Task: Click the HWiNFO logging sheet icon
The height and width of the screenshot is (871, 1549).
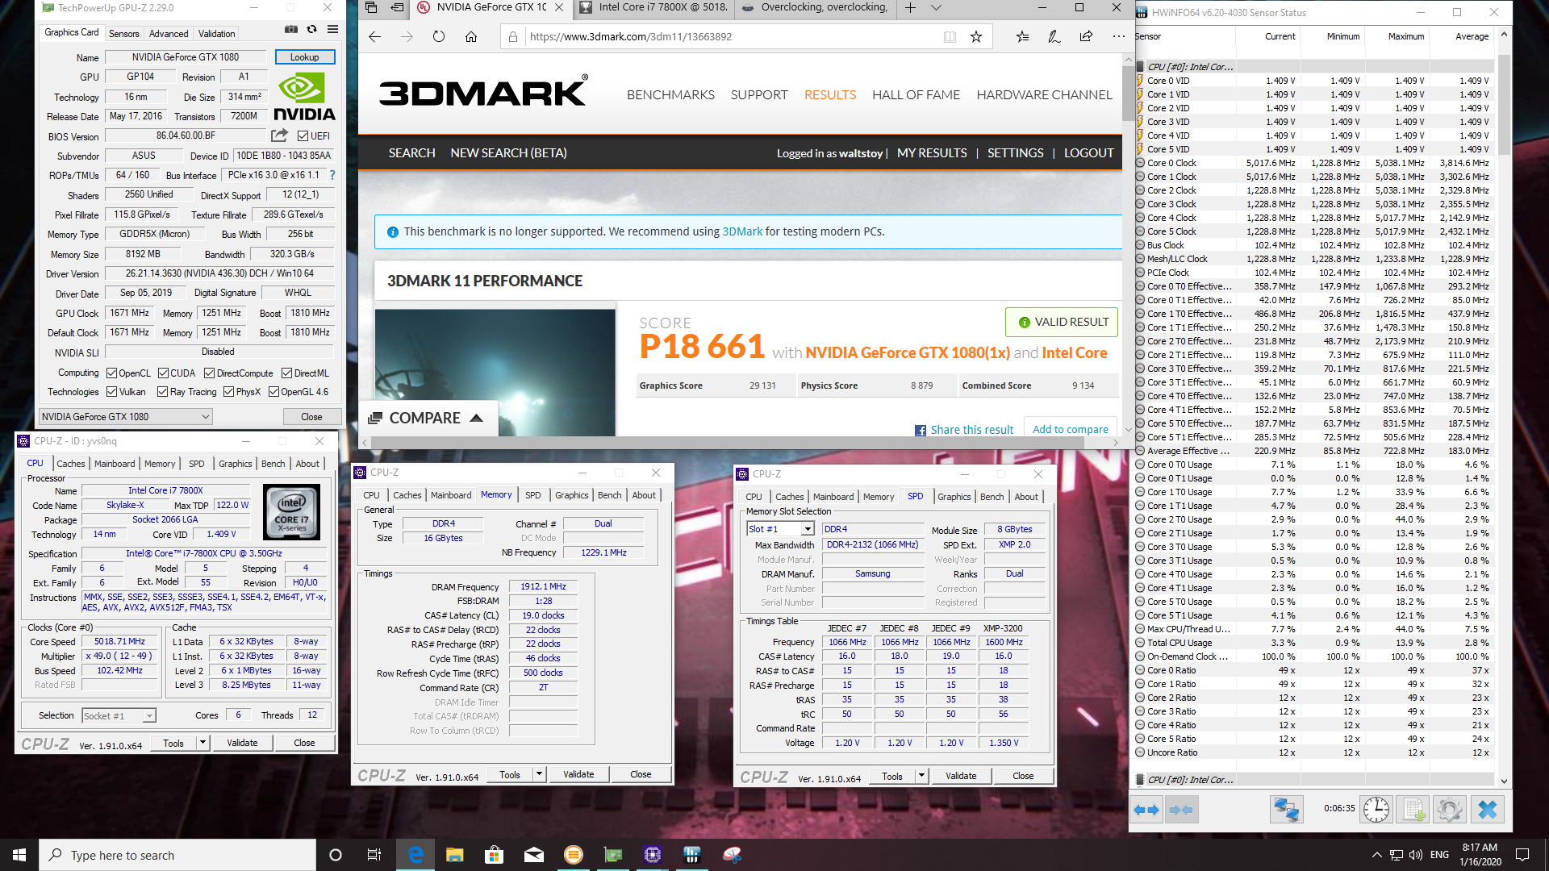Action: pyautogui.click(x=1413, y=810)
